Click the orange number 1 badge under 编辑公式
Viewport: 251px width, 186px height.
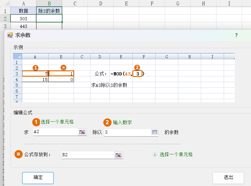(36, 122)
